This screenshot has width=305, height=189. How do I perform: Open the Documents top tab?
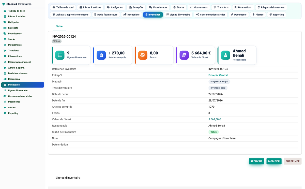pos(239,14)
